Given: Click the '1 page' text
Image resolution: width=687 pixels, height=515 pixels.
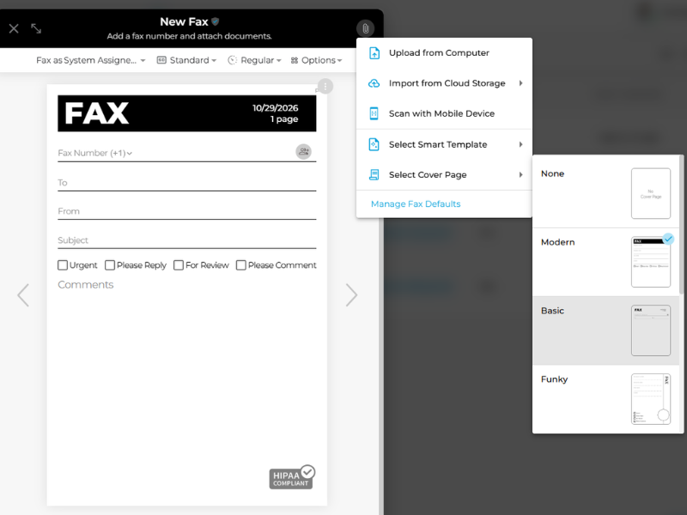Looking at the screenshot, I should [x=284, y=119].
